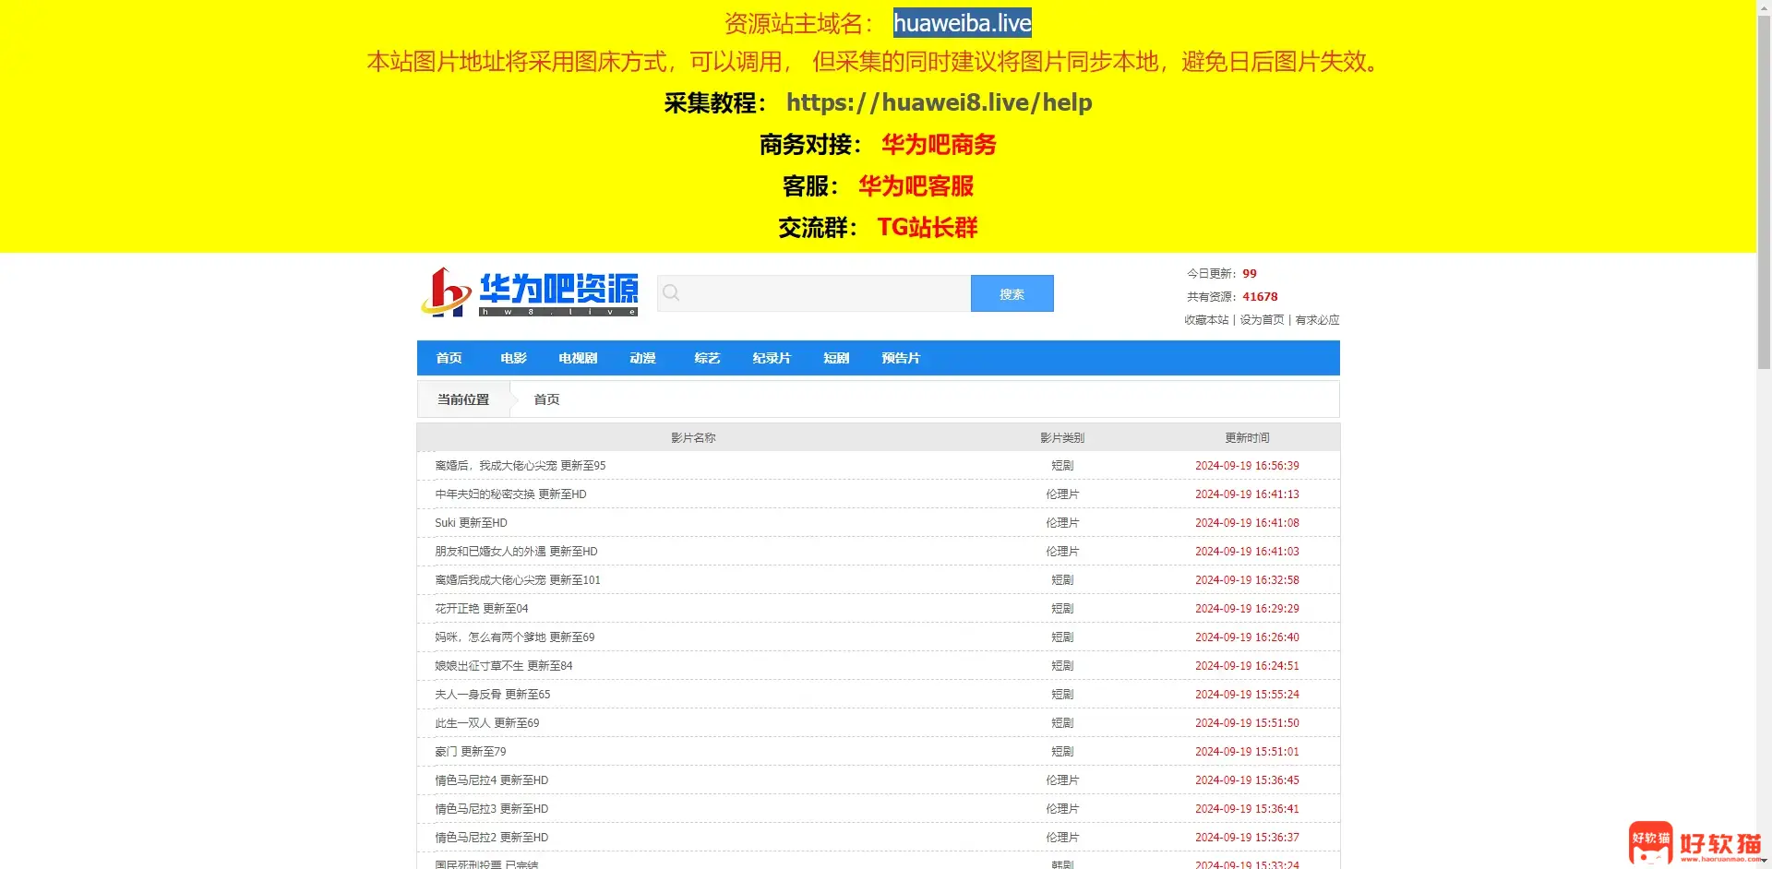The height and width of the screenshot is (869, 1772).
Task: Open the 电视剧 navigation tab
Action: click(x=578, y=358)
